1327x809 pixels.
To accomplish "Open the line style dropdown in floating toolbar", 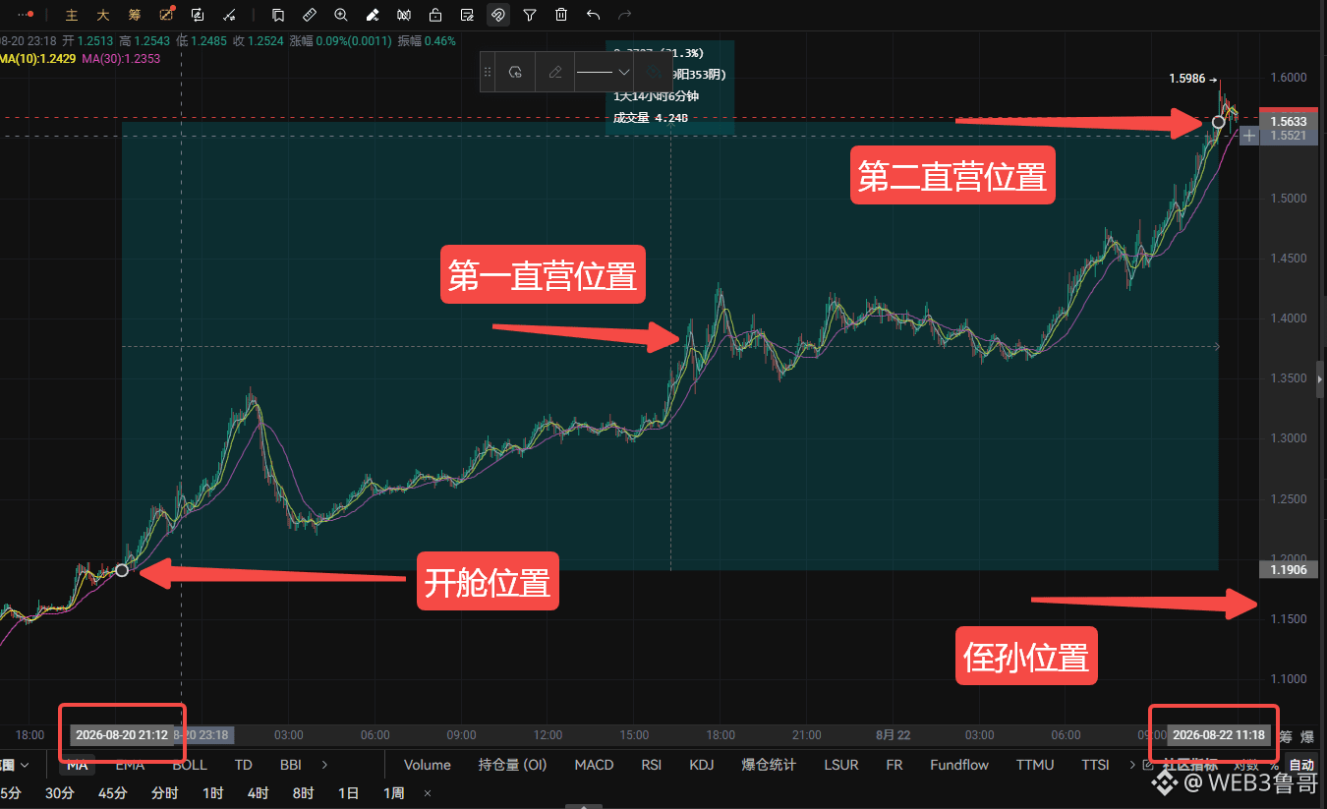I will click(603, 72).
